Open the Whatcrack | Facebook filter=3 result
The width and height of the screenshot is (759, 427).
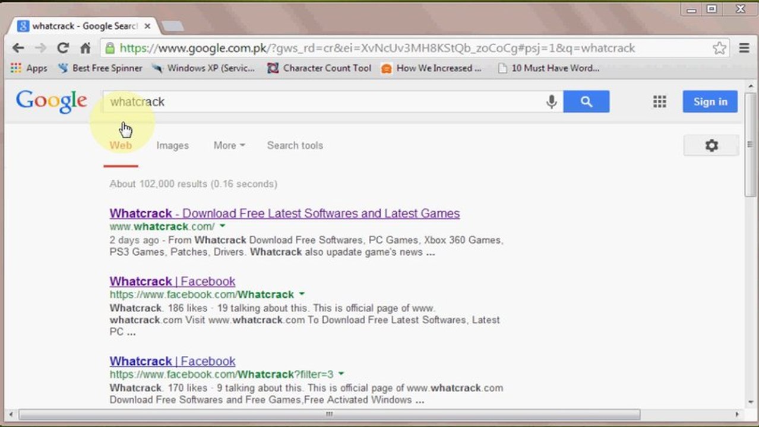point(172,361)
